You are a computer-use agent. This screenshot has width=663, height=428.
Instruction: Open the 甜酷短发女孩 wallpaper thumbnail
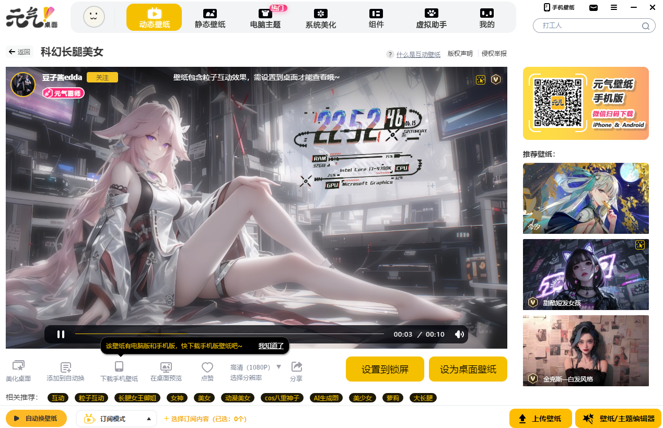click(x=586, y=275)
